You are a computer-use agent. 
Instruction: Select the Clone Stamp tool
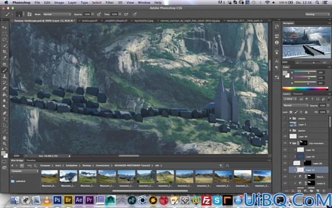[4, 77]
